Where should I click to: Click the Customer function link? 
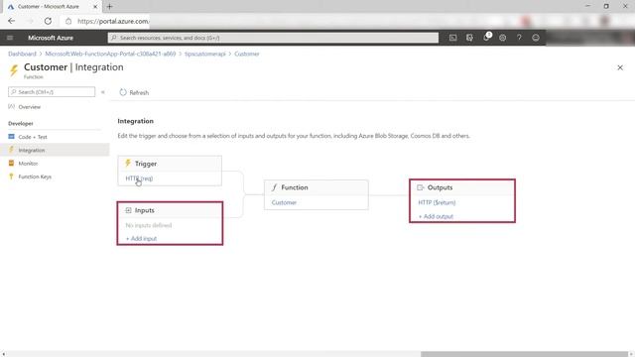(284, 202)
